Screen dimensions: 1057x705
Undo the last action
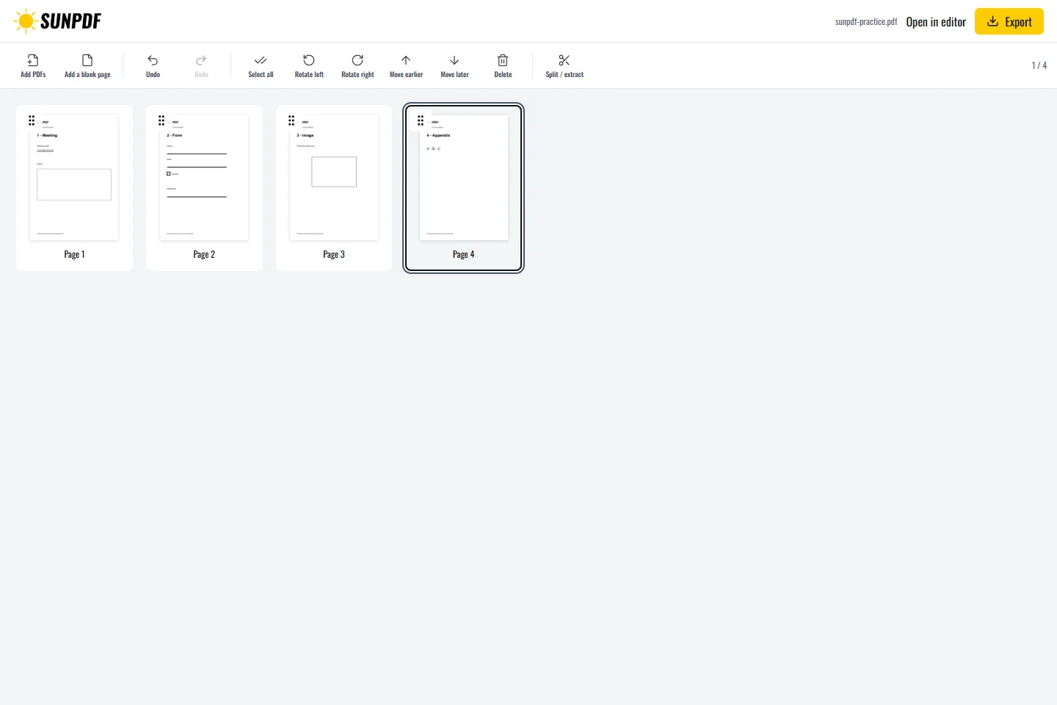pyautogui.click(x=153, y=65)
